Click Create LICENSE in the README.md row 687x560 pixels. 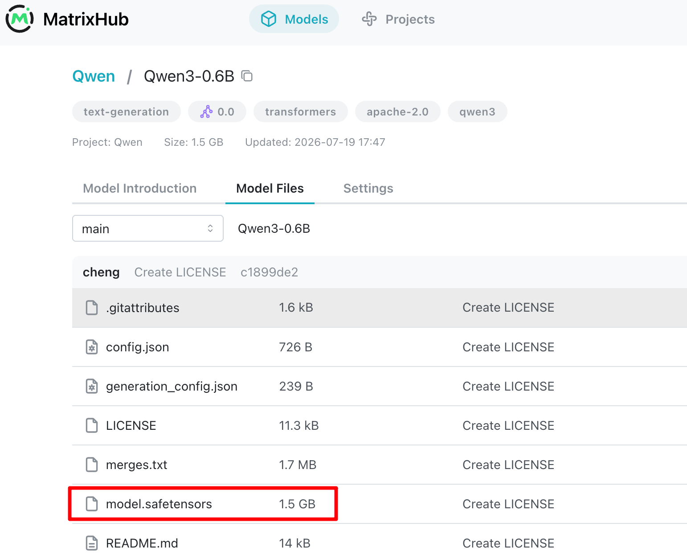coord(508,543)
